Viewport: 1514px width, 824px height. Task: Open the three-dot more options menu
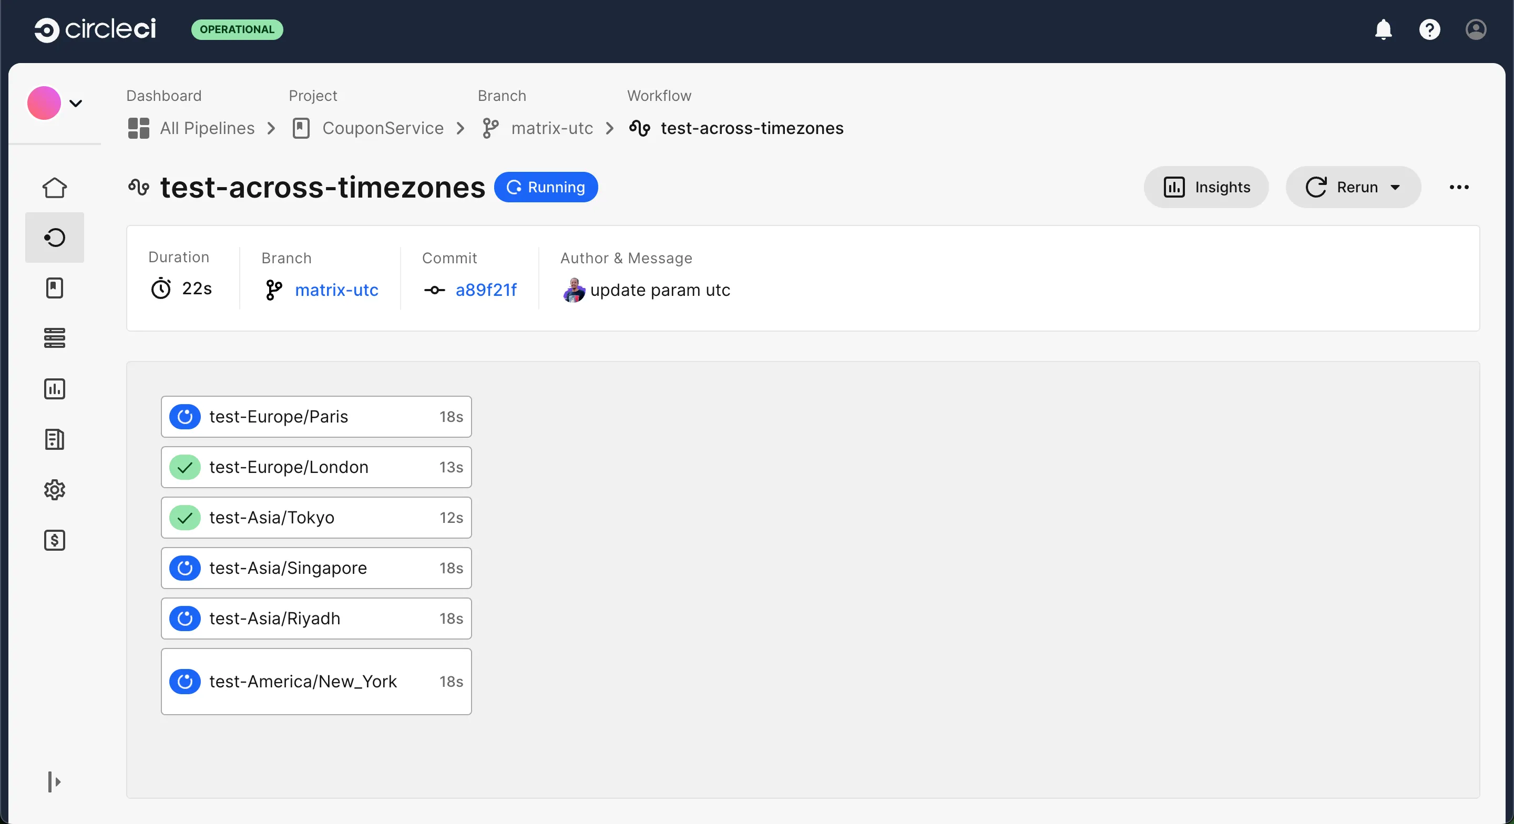point(1459,188)
